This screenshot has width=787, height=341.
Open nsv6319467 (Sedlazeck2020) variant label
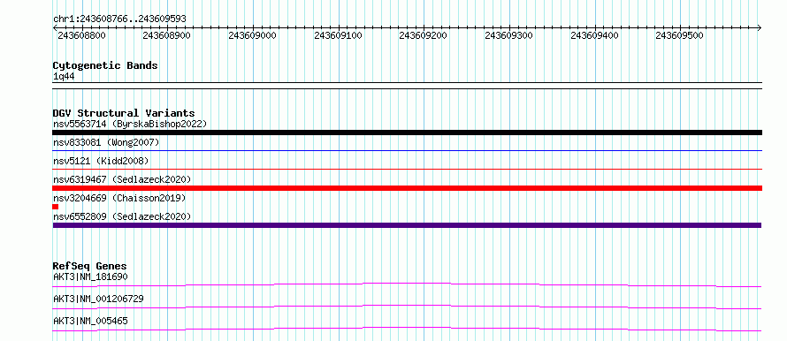122,179
